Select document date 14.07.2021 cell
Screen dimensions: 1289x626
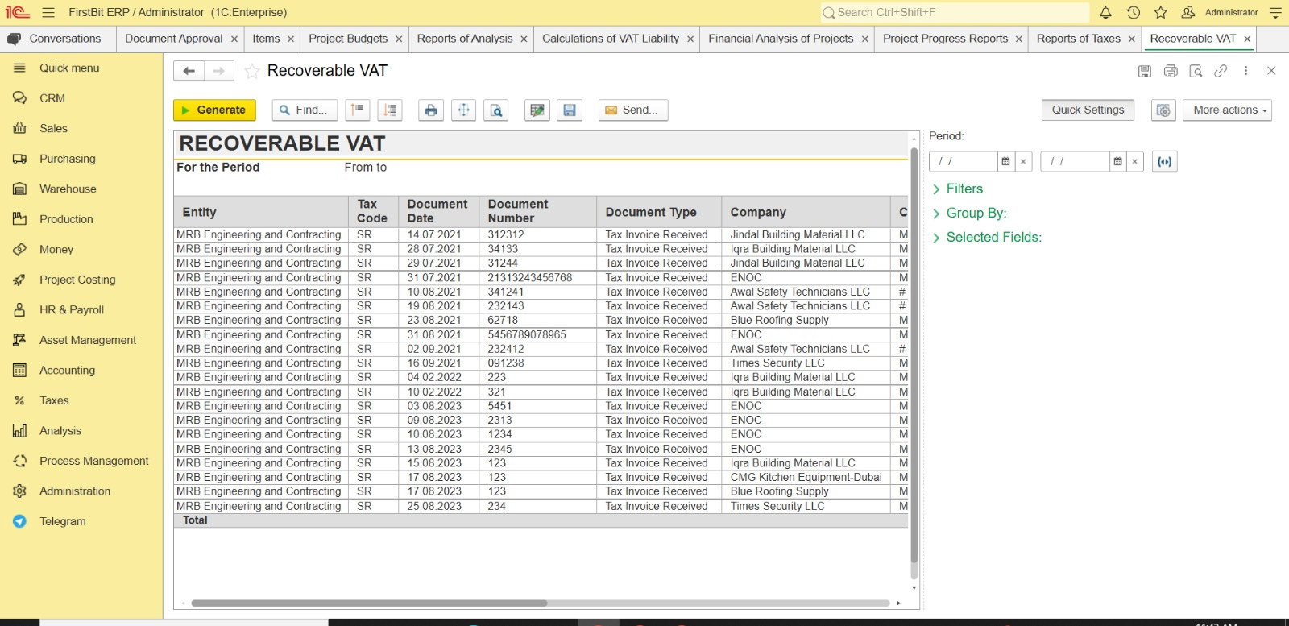(x=438, y=234)
